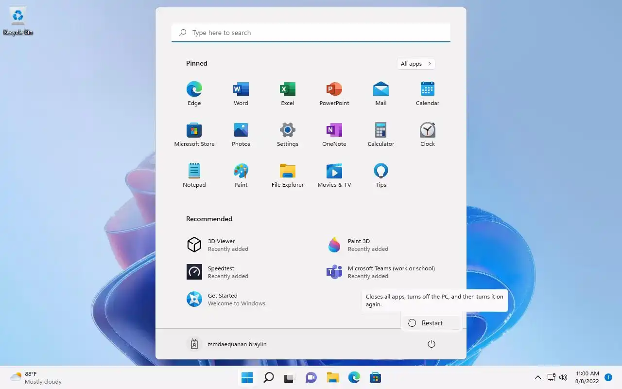
Task: Open the Mail app icon
Action: (381, 94)
